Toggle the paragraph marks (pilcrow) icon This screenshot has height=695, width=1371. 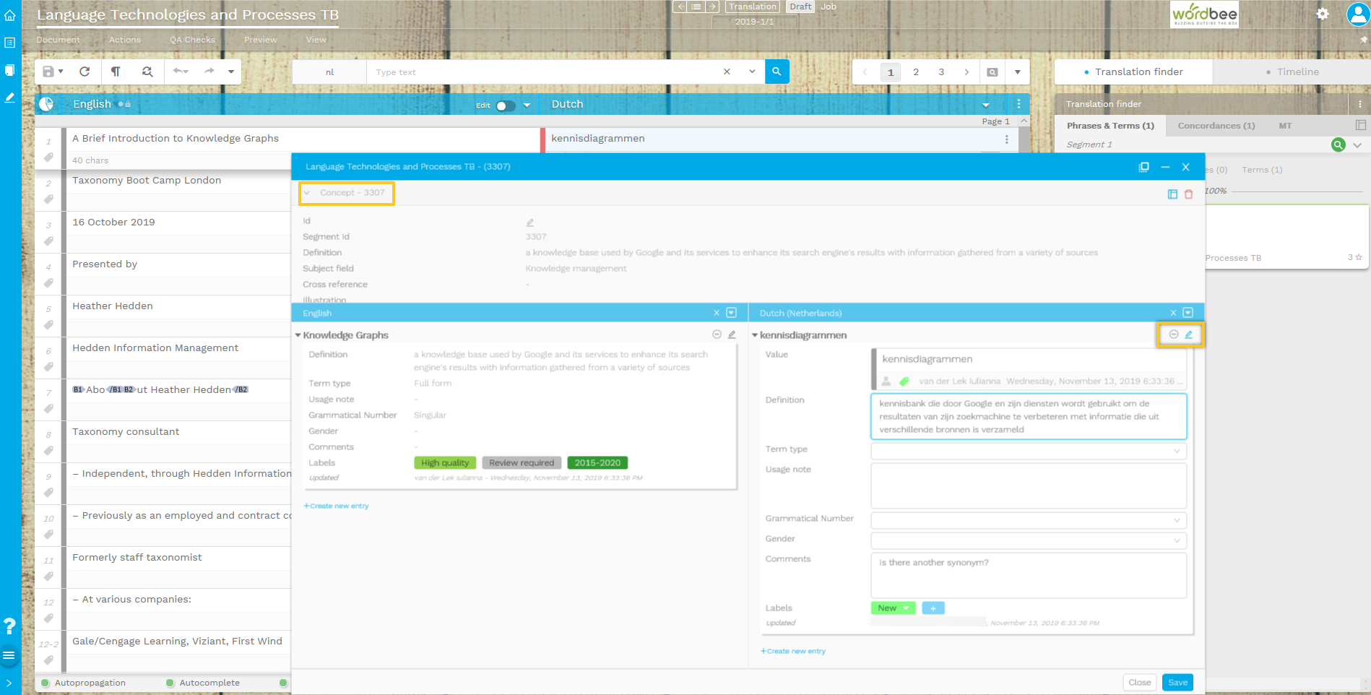pos(116,72)
